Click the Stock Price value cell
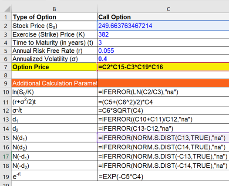 [163, 26]
